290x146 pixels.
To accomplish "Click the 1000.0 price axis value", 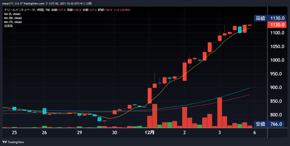I will (x=277, y=60).
